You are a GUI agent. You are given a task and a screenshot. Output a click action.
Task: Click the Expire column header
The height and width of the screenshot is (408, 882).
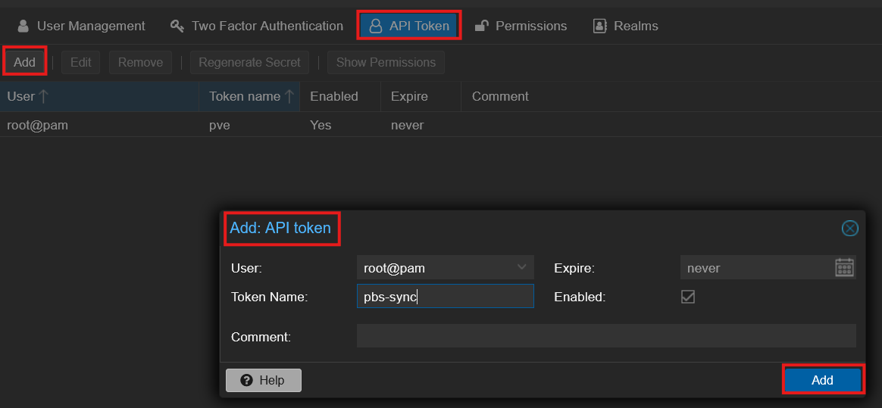[421, 96]
